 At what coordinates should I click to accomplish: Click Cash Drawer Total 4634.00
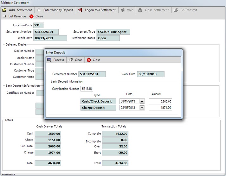click(48, 163)
